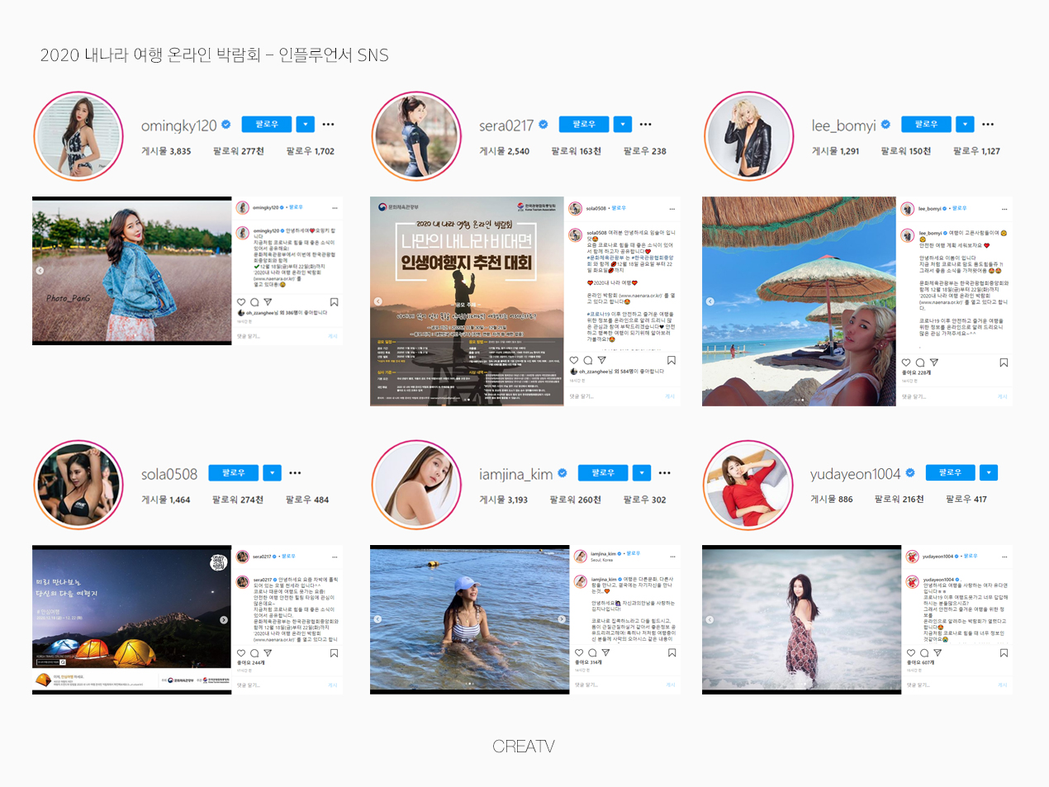Viewport: 1049px width, 787px height.
Task: Click the heart like icon on omingky120's post
Action: pyautogui.click(x=241, y=302)
